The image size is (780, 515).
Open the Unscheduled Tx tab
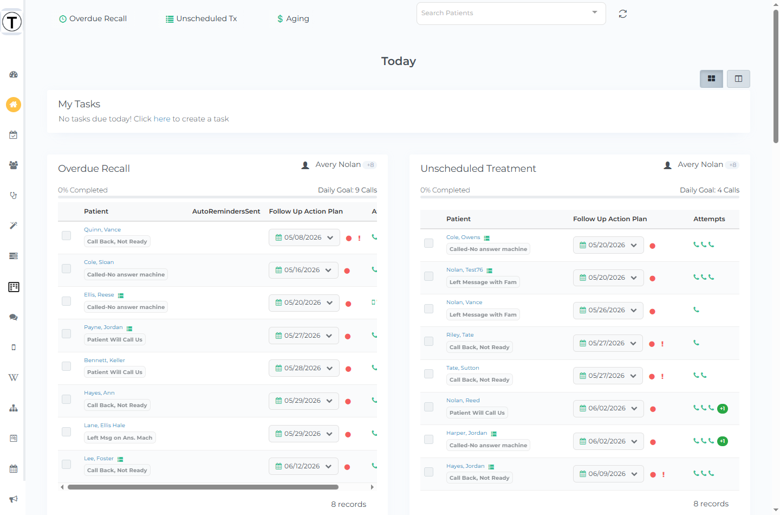pyautogui.click(x=201, y=18)
